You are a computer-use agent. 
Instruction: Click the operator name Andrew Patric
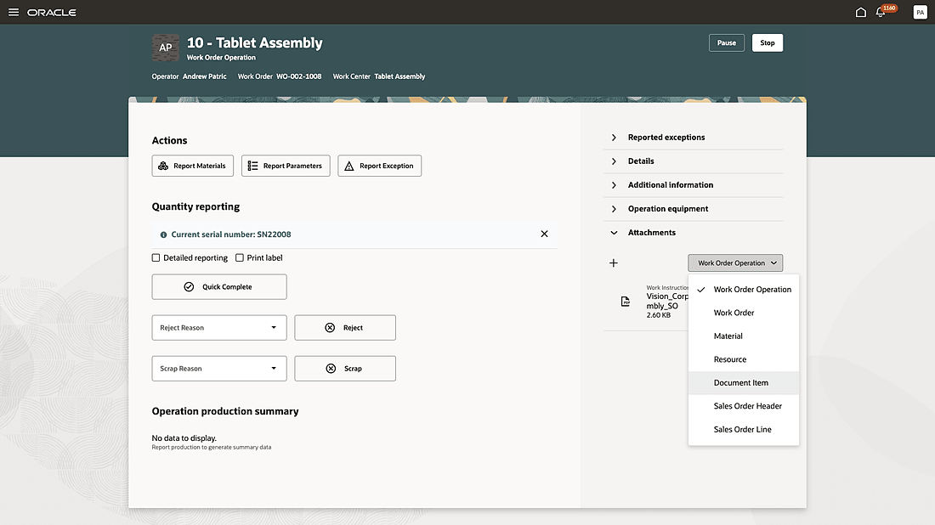(x=205, y=76)
